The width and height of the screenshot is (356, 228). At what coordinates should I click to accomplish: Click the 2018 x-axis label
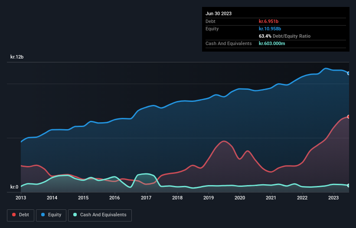(177, 198)
